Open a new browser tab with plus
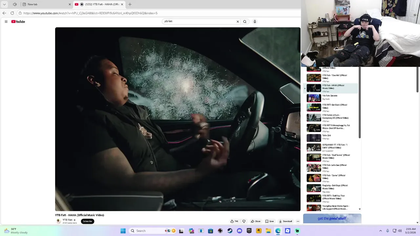Screen dimensions: 420x236 pyautogui.click(x=130, y=4)
